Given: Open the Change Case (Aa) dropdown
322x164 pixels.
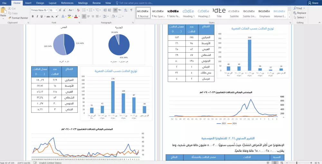Looking at the screenshot, I should 71,10.
